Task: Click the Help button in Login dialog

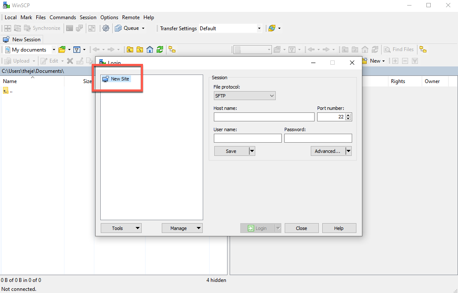Action: (x=339, y=228)
